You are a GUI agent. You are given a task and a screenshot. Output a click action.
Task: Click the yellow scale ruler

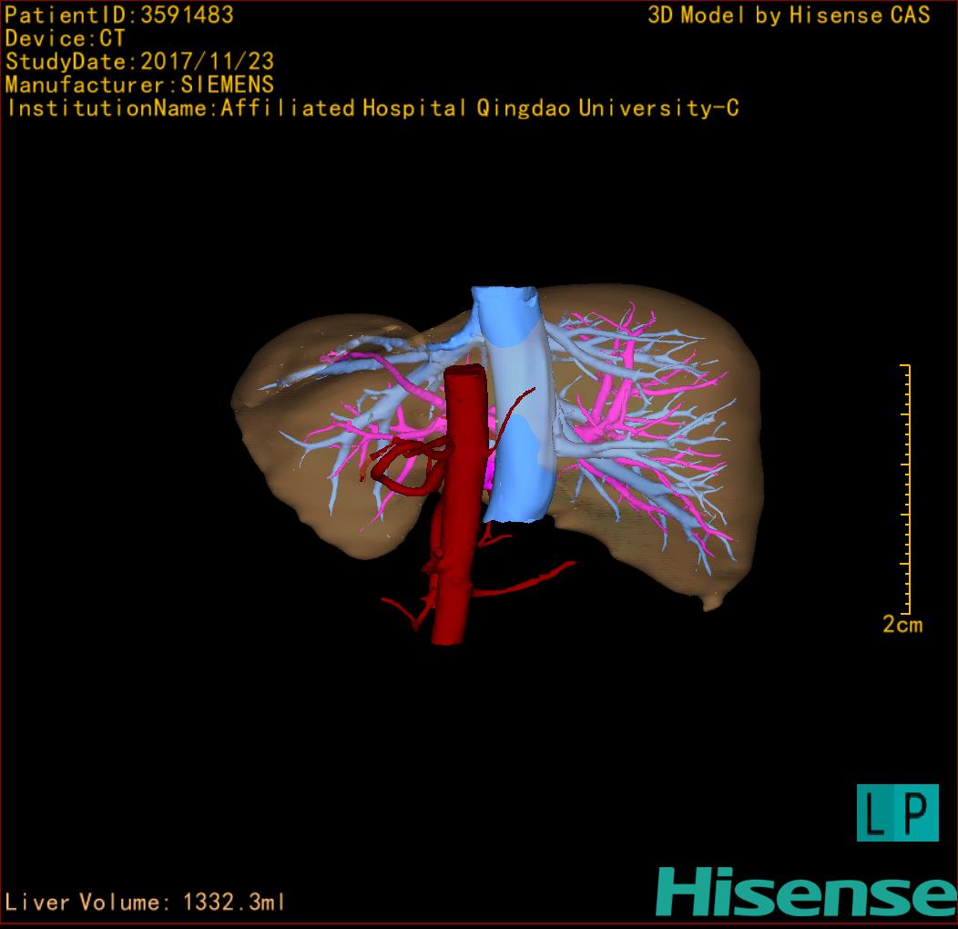[x=905, y=489]
